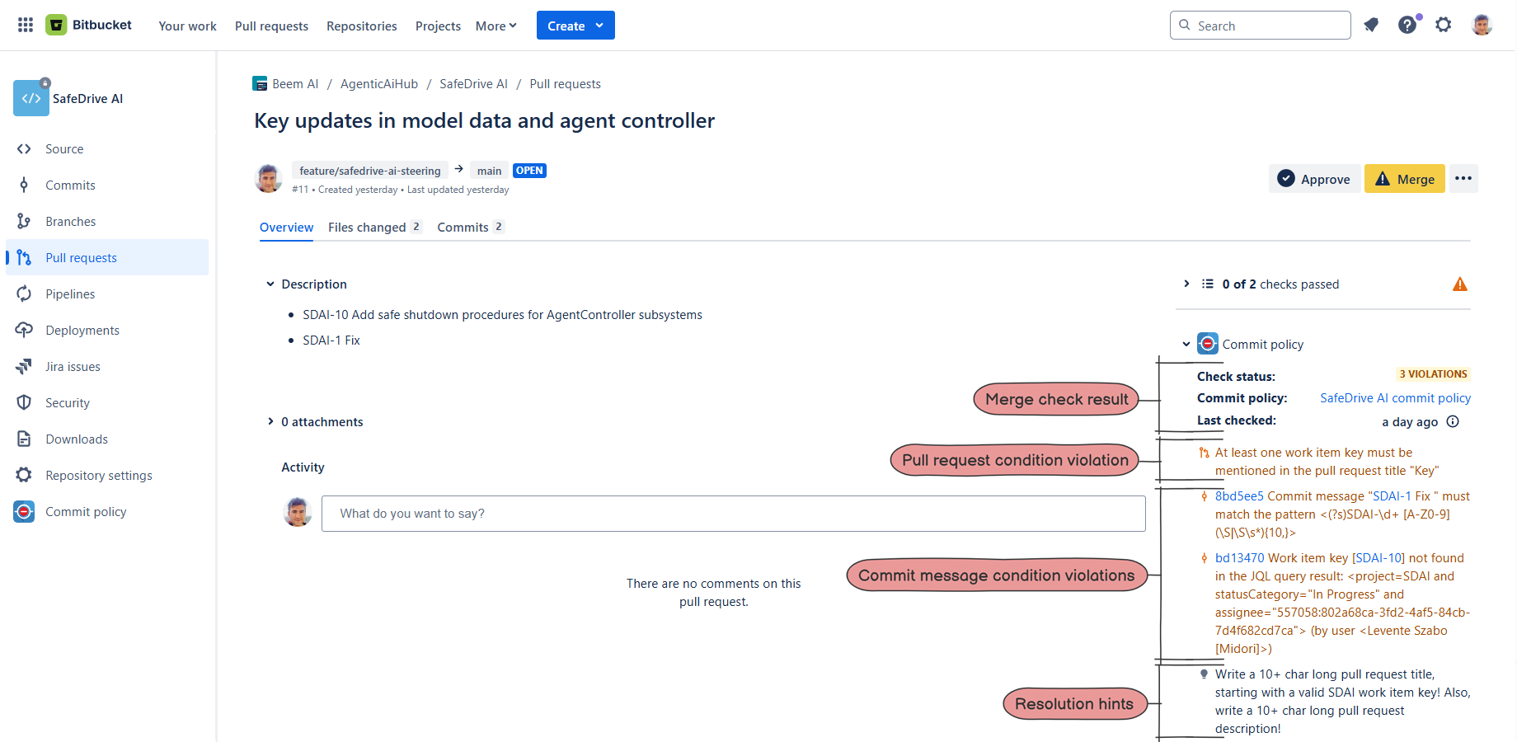
Task: Expand the 0 attachments section
Action: click(270, 422)
